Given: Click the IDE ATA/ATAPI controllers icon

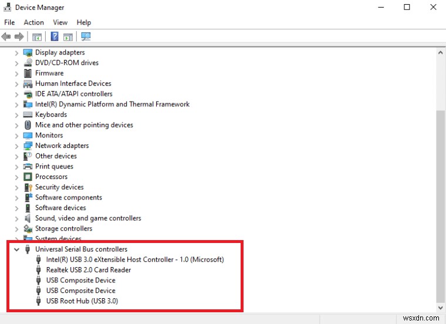Looking at the screenshot, I should point(28,94).
